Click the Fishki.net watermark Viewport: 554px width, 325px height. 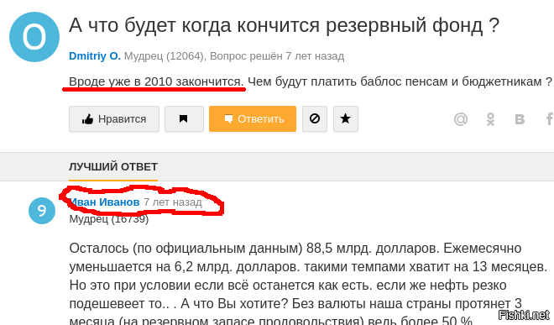click(524, 314)
